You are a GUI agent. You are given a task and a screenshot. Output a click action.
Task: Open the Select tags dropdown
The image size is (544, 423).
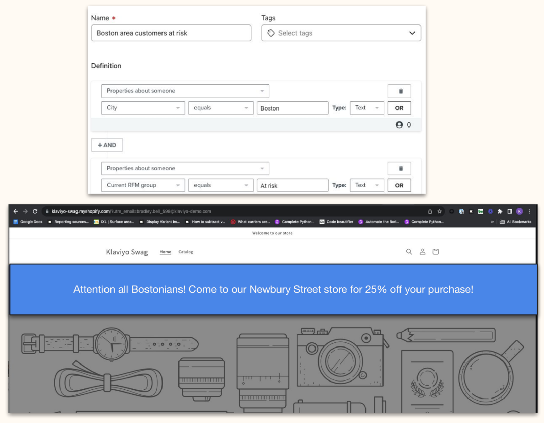pyautogui.click(x=341, y=33)
